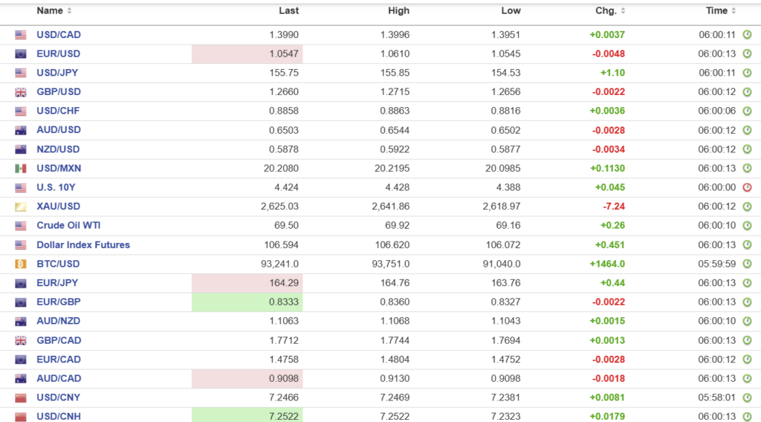Click the green clock icon in BTC/USD row

point(747,264)
